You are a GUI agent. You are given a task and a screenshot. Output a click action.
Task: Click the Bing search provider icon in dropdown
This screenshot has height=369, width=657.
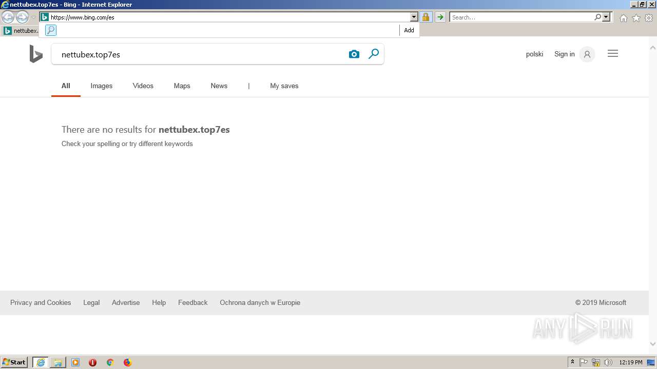click(x=50, y=30)
